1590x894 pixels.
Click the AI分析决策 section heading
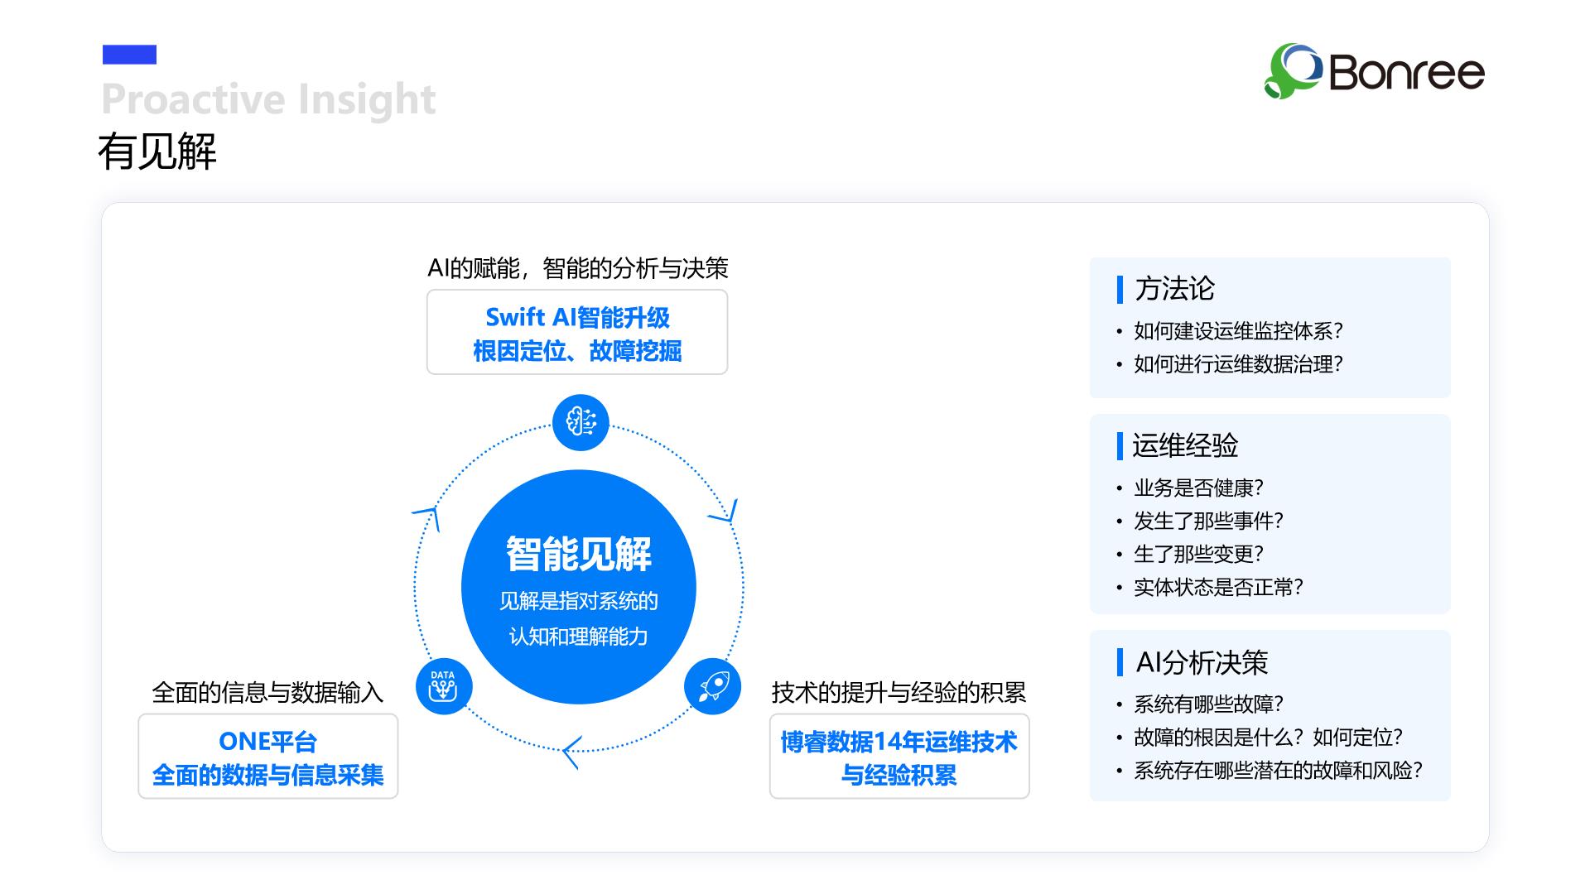(x=1202, y=662)
